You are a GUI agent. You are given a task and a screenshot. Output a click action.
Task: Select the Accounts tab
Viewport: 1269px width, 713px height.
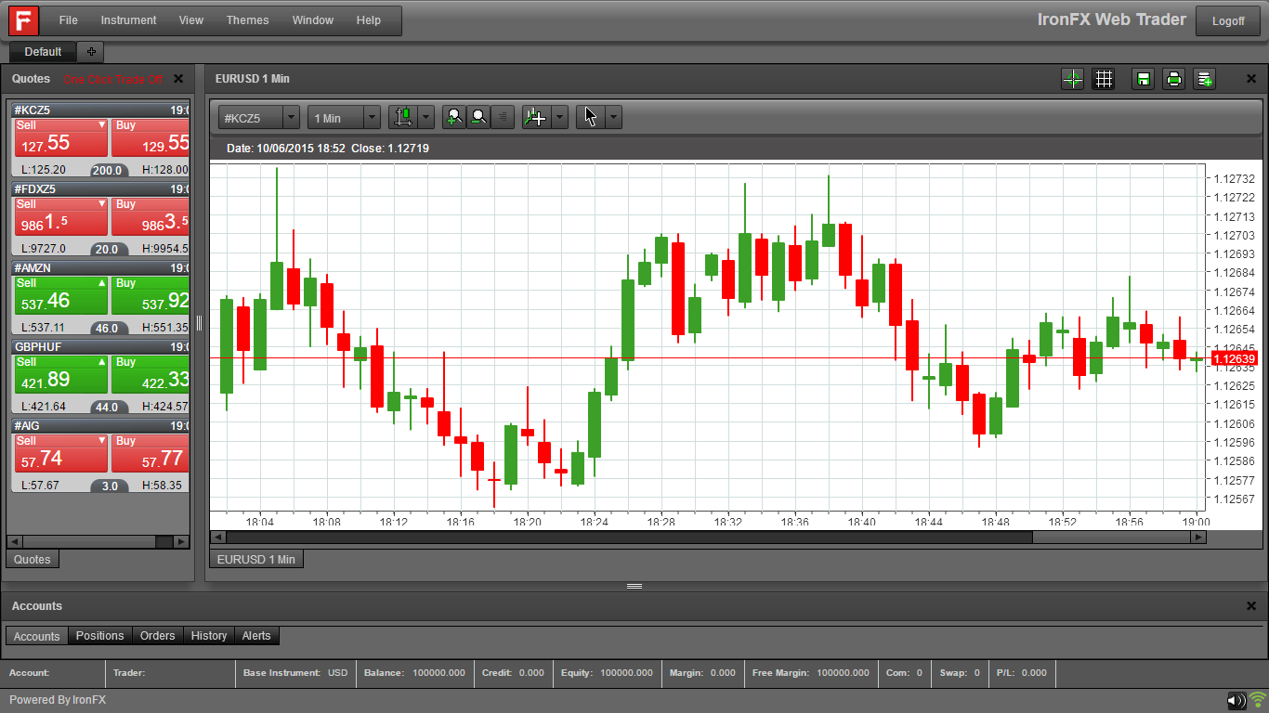(x=37, y=636)
